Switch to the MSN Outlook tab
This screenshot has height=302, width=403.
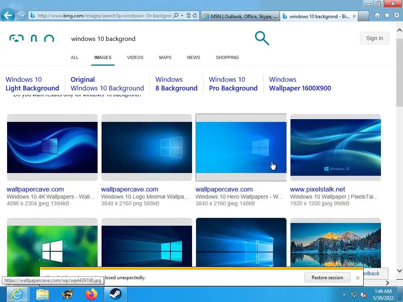point(240,16)
